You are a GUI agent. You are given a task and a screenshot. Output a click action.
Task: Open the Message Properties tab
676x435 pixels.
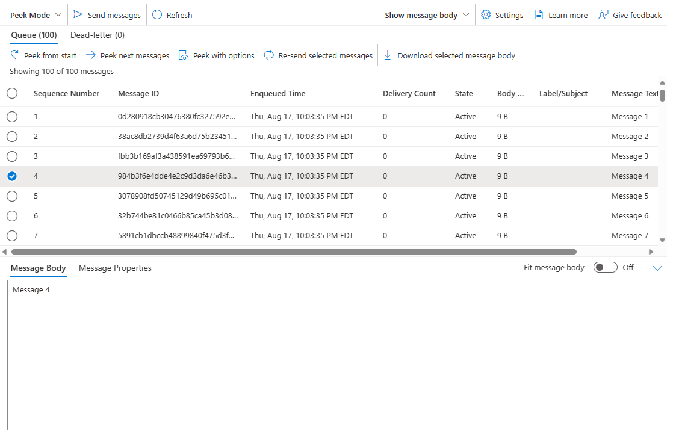click(x=115, y=268)
